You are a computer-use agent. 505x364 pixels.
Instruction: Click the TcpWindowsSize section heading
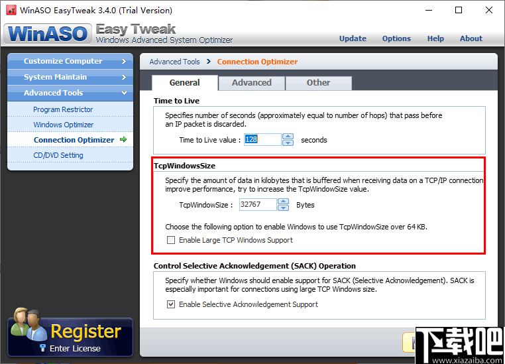tap(184, 166)
